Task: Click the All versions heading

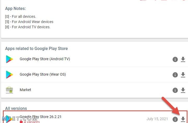Action: click(x=16, y=108)
